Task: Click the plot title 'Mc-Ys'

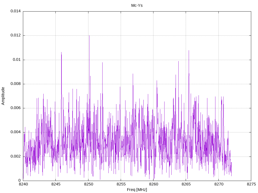Action: pyautogui.click(x=137, y=6)
